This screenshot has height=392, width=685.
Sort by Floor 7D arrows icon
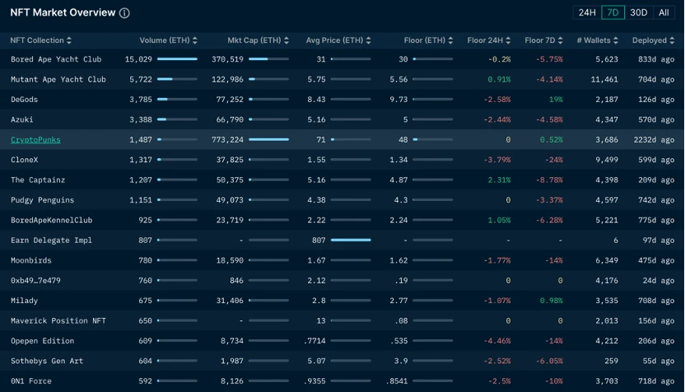560,40
